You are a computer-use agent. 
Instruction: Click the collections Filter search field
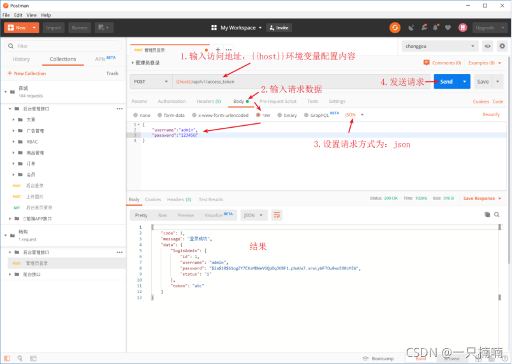[63, 46]
